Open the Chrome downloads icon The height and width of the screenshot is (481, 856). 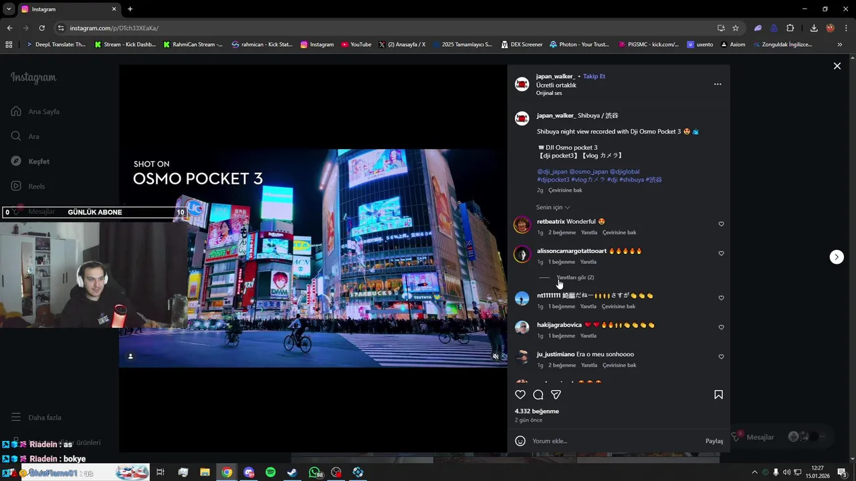(x=814, y=28)
